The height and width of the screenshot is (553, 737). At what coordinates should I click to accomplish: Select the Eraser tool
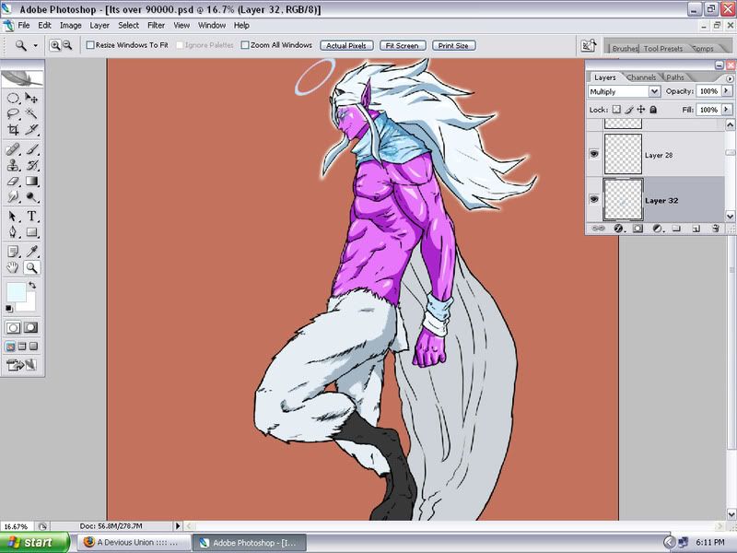pyautogui.click(x=13, y=181)
